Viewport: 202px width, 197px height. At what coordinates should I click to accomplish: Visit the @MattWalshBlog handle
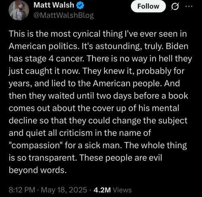(x=63, y=15)
